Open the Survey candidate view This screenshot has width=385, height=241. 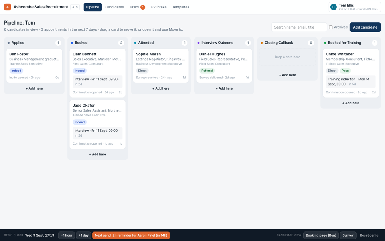coord(348,235)
